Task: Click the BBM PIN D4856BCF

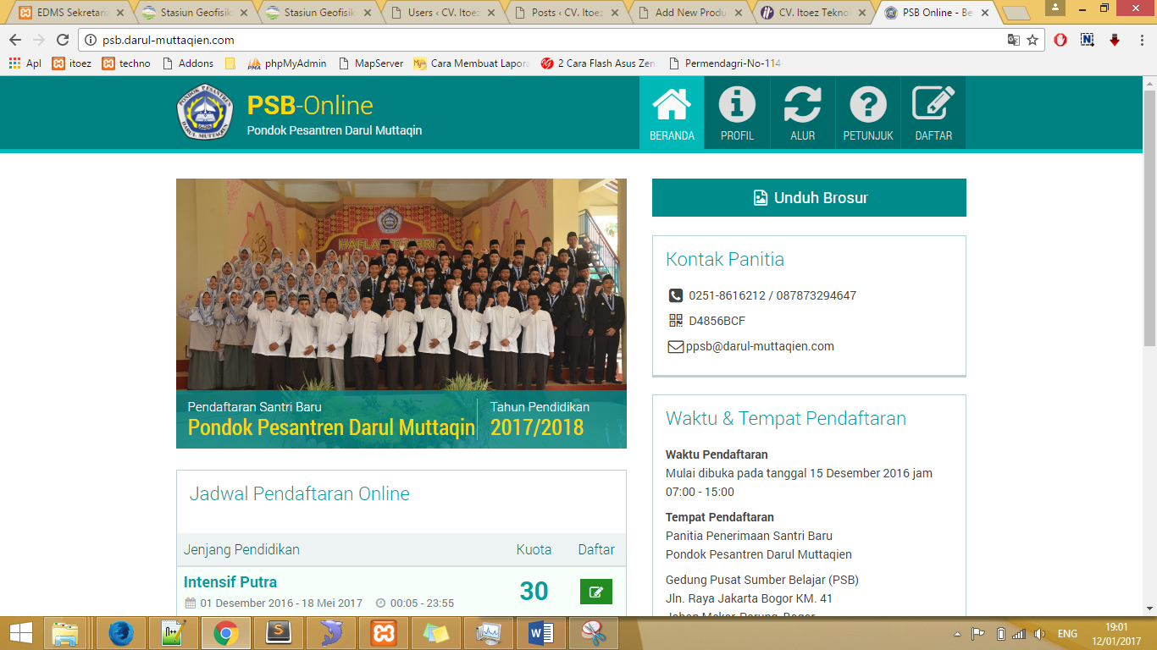Action: [717, 321]
